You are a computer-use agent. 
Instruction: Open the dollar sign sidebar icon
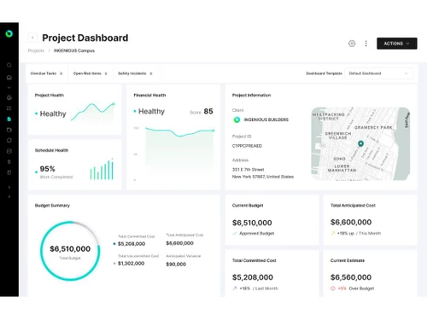tap(9, 161)
